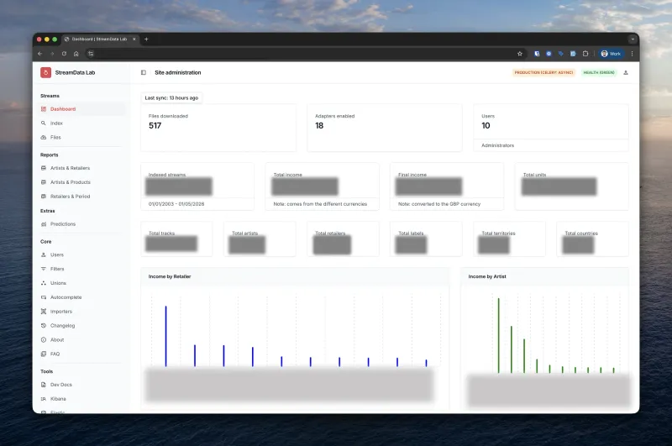Click the Index search icon
Image resolution: width=672 pixels, height=446 pixels.
[x=44, y=123]
